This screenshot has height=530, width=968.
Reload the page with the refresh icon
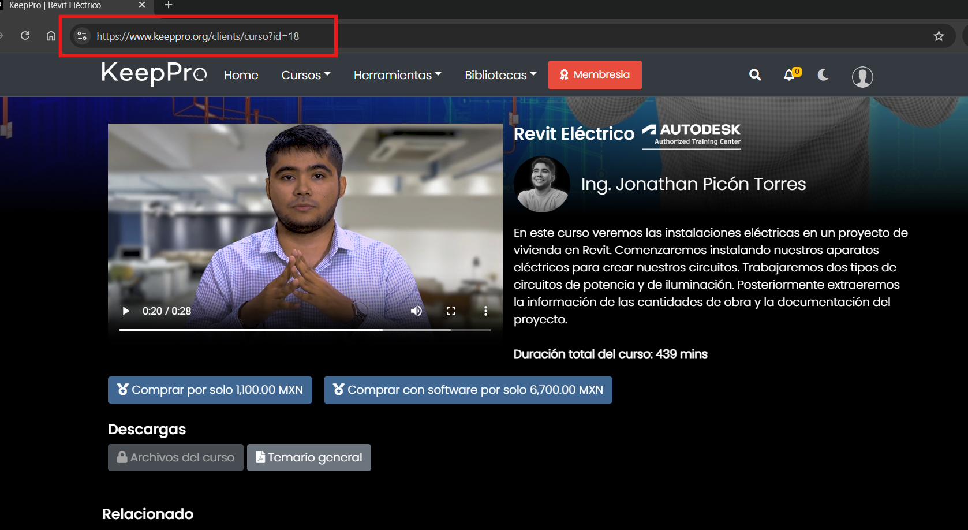tap(25, 36)
